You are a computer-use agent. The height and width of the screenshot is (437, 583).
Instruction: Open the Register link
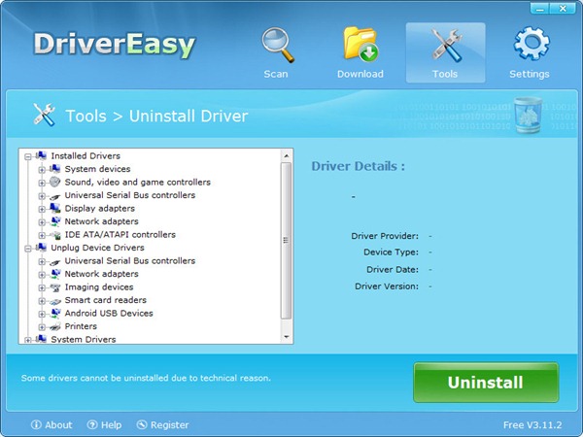[169, 424]
